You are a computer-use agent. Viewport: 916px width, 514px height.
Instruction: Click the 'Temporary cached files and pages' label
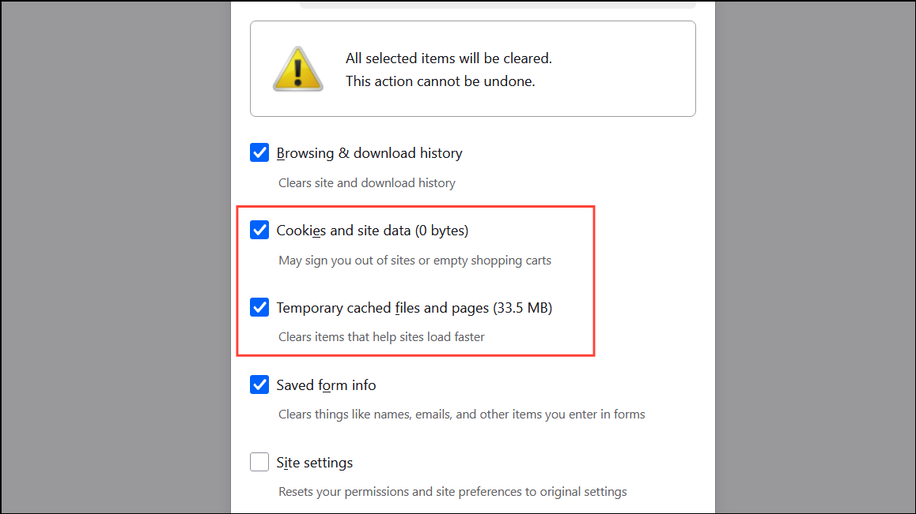pyautogui.click(x=384, y=308)
